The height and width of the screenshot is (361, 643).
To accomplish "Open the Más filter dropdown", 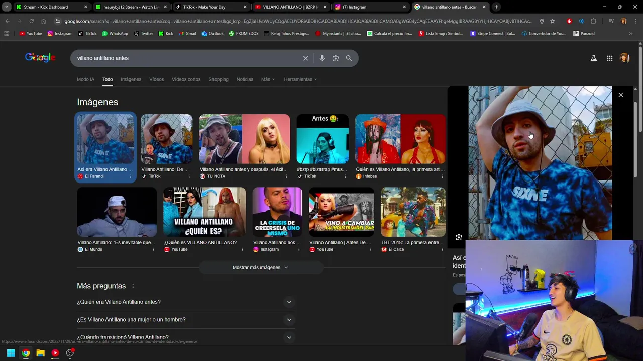I will tap(268, 79).
